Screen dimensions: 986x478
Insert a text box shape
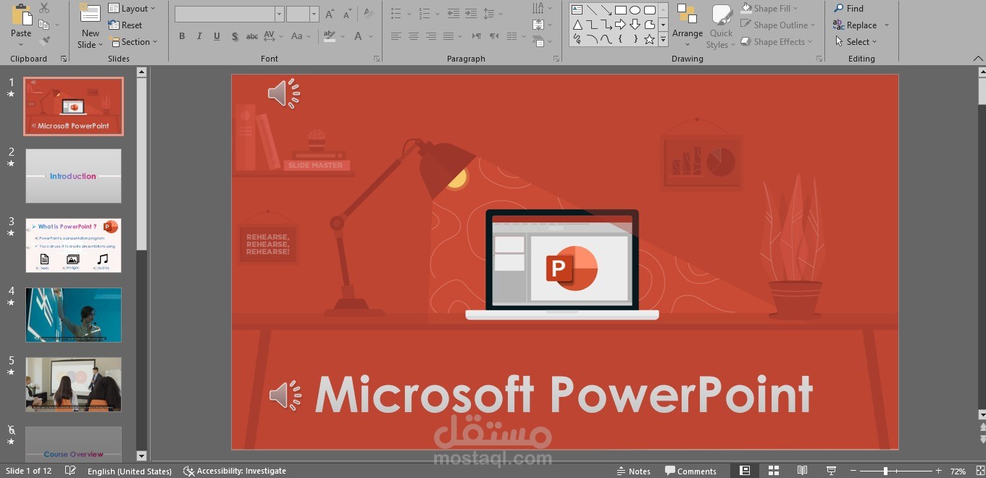pos(577,10)
